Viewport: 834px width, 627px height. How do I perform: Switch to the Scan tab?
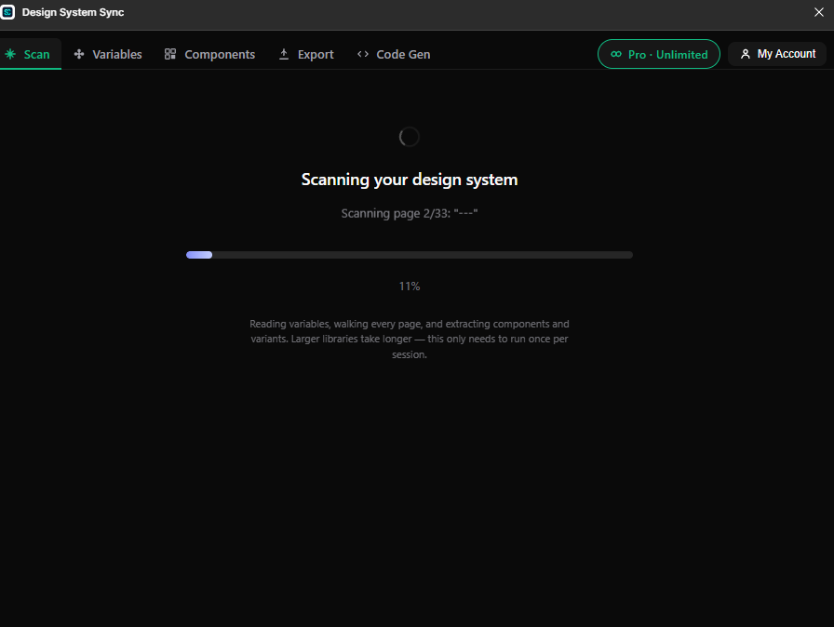point(30,54)
